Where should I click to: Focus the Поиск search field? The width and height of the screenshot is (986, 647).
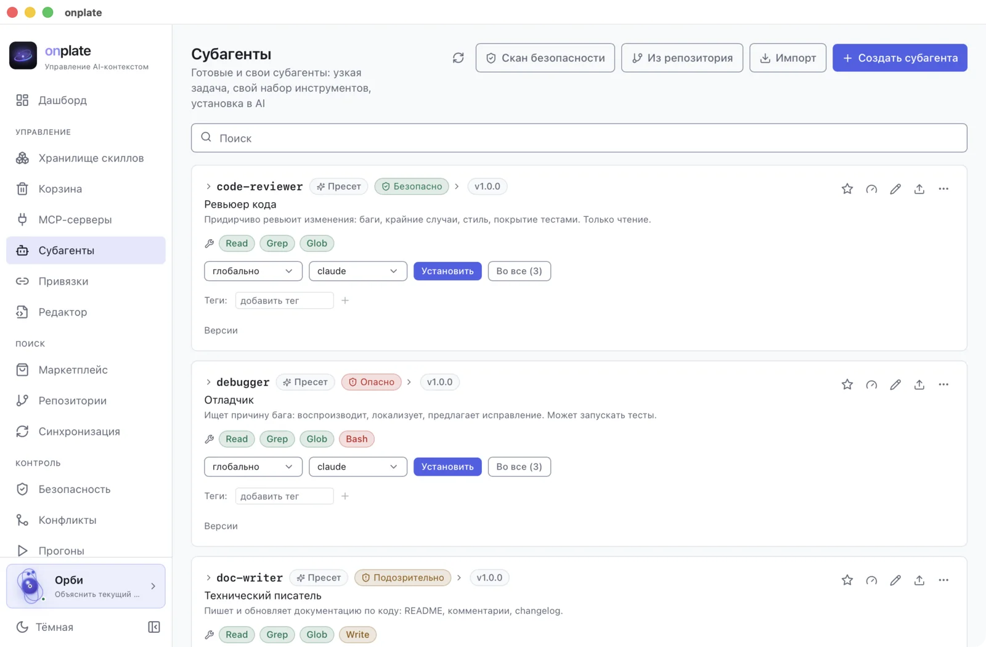tap(579, 138)
